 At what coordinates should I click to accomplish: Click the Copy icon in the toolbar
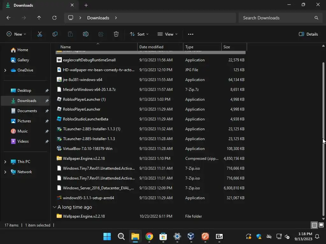[x=55, y=34]
